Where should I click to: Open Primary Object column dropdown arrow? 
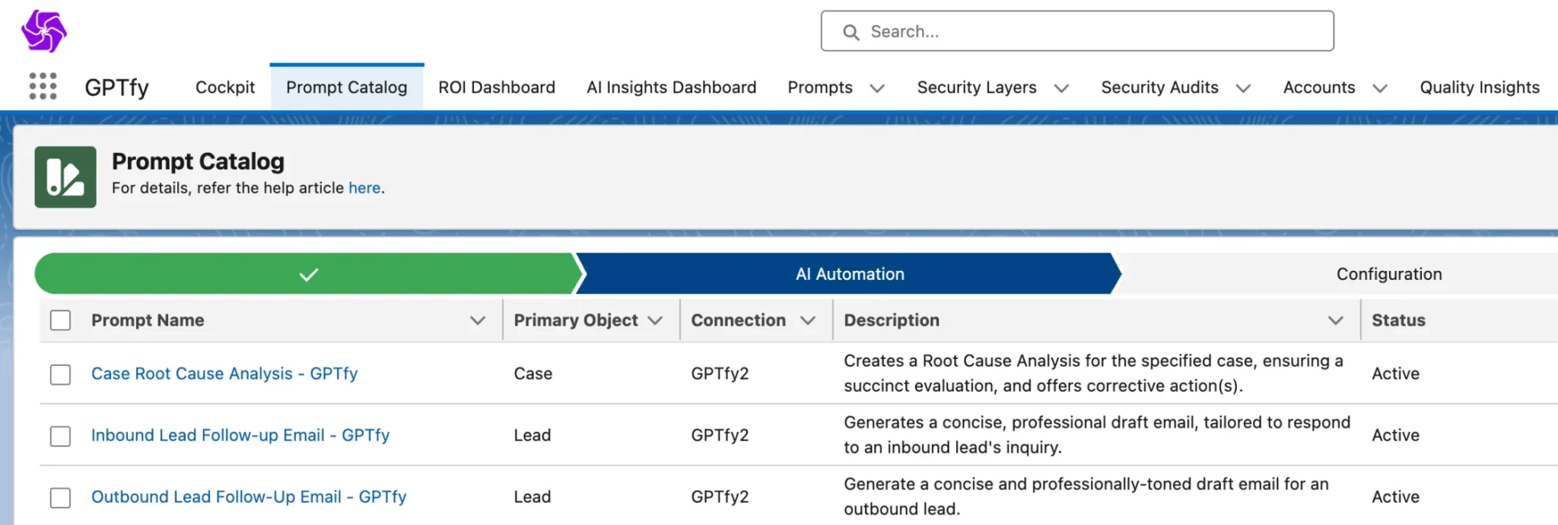coord(655,320)
